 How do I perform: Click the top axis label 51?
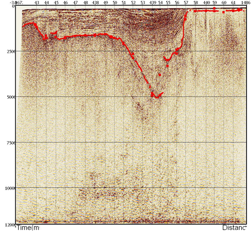pos(123,3)
